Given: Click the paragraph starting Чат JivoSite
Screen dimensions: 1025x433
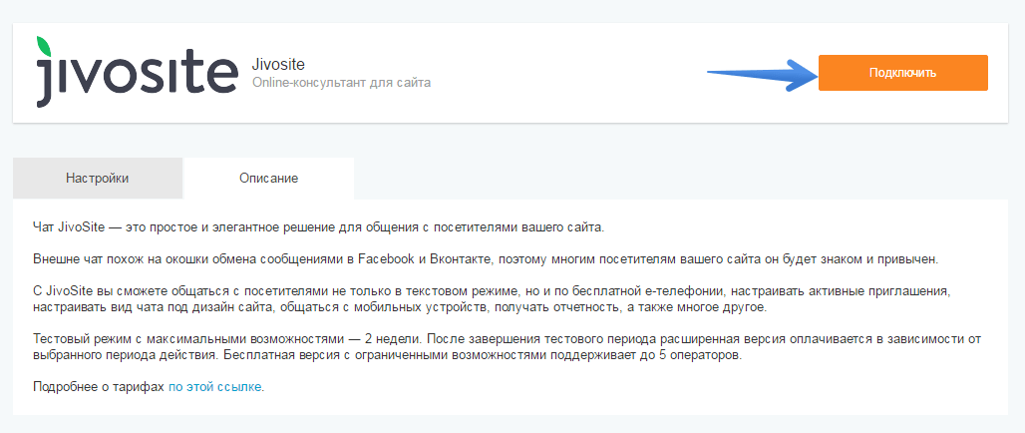Looking at the screenshot, I should coord(318,226).
